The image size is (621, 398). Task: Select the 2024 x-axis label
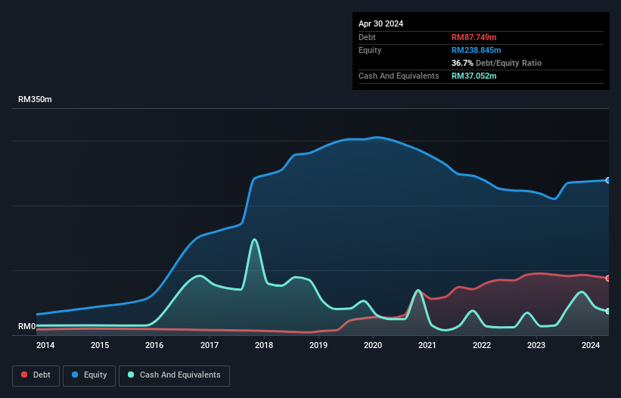[x=591, y=346]
